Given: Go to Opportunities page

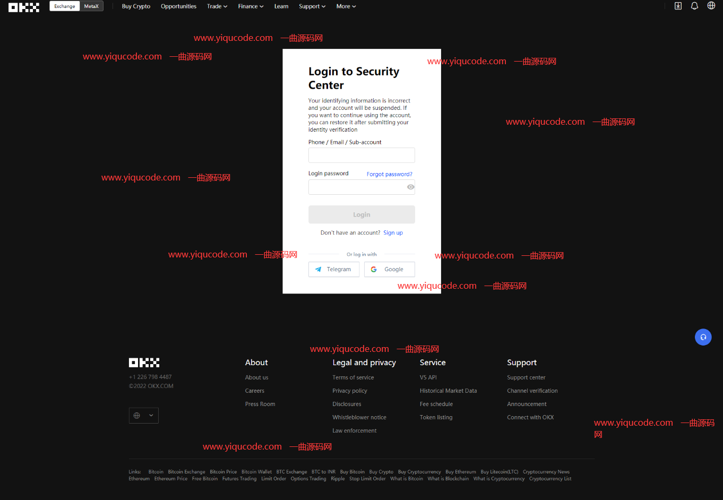Looking at the screenshot, I should [178, 6].
